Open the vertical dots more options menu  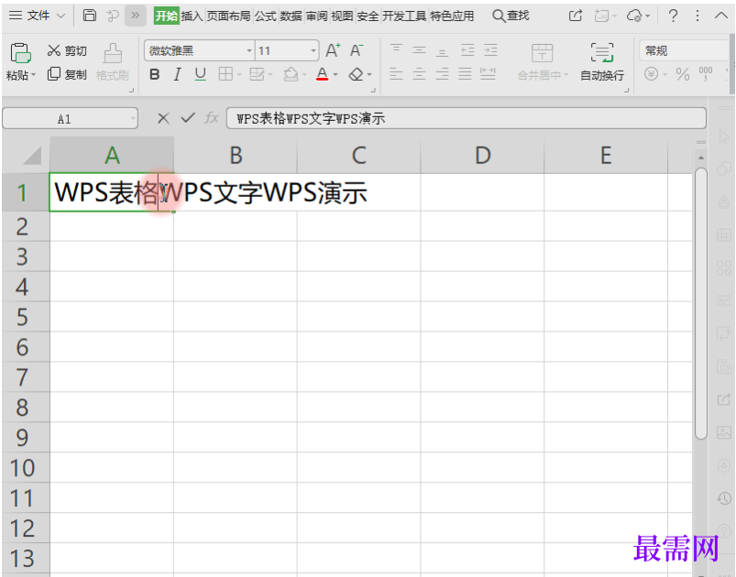point(698,16)
